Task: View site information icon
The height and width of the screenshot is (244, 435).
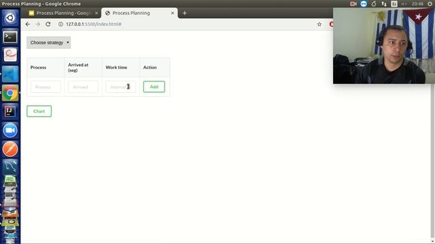Action: tap(60, 24)
